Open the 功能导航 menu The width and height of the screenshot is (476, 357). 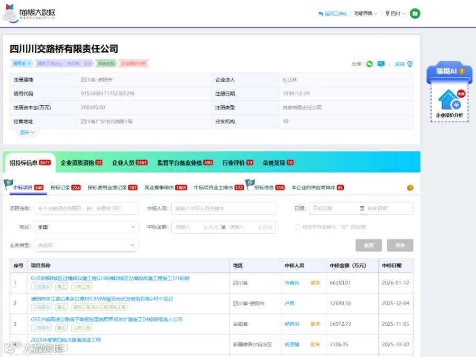click(x=366, y=13)
